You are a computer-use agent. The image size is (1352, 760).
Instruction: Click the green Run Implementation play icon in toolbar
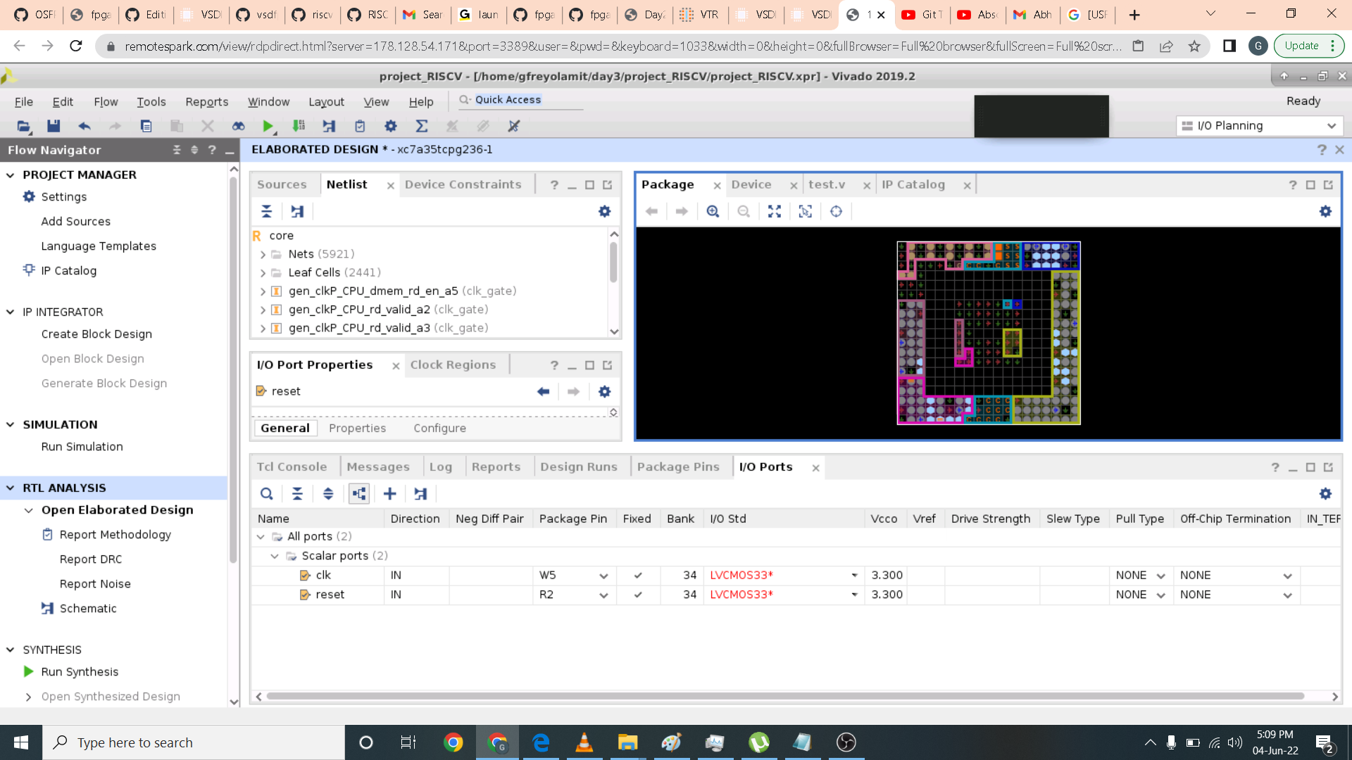coord(267,126)
